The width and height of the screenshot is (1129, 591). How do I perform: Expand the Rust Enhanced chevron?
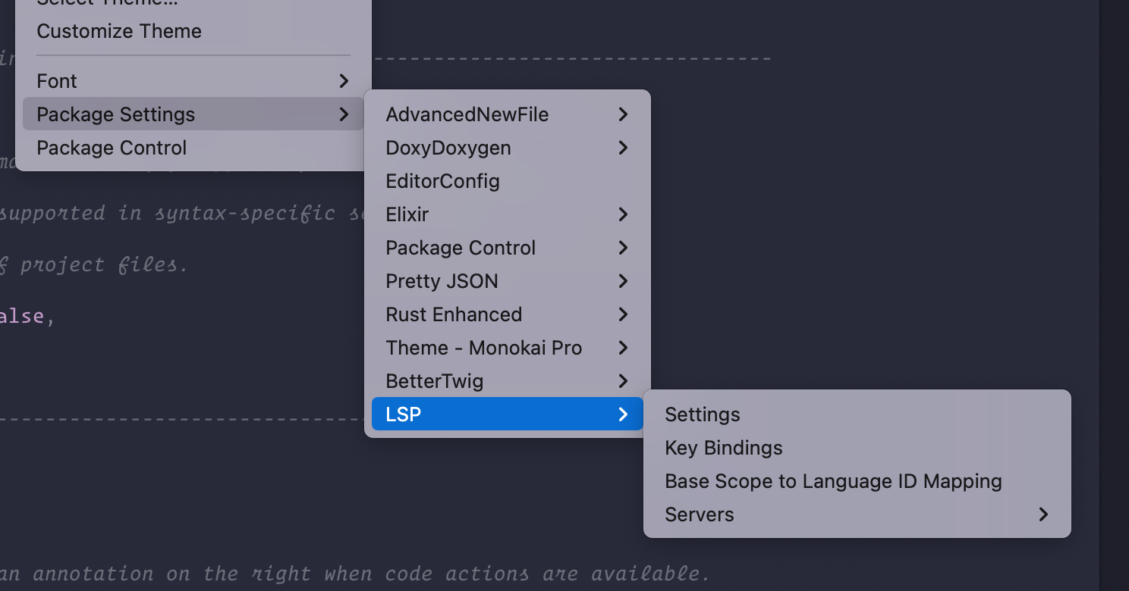(x=623, y=314)
